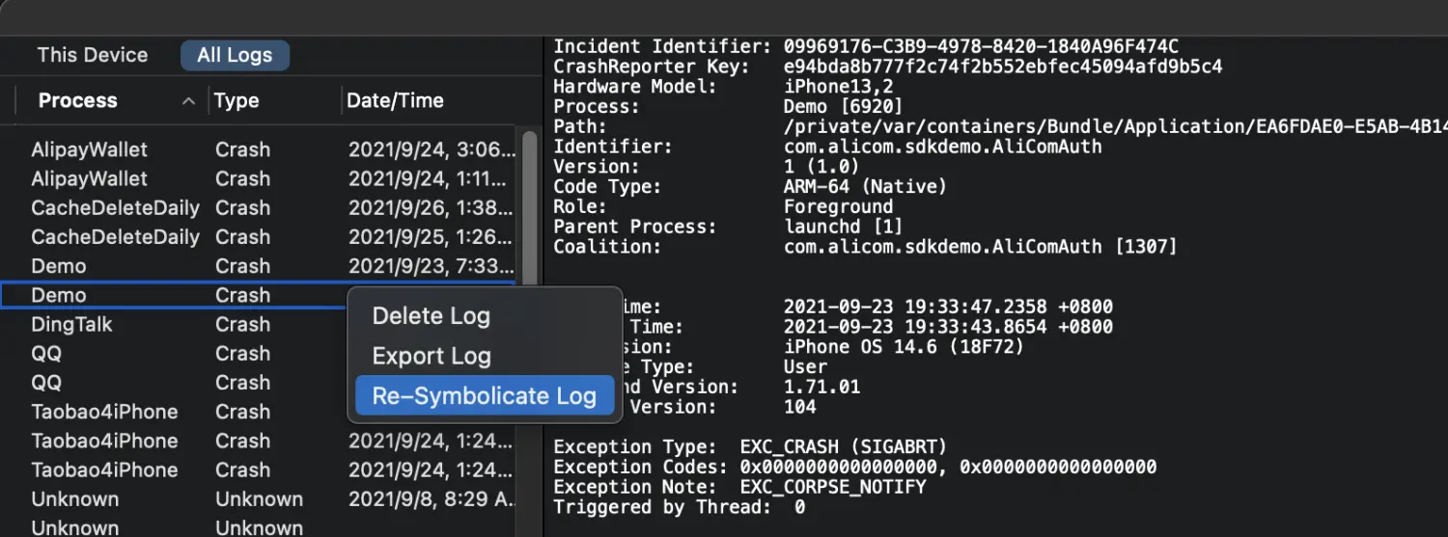The width and height of the screenshot is (1448, 537).
Task: Select Re-Symbolicate Log menu option
Action: click(484, 395)
